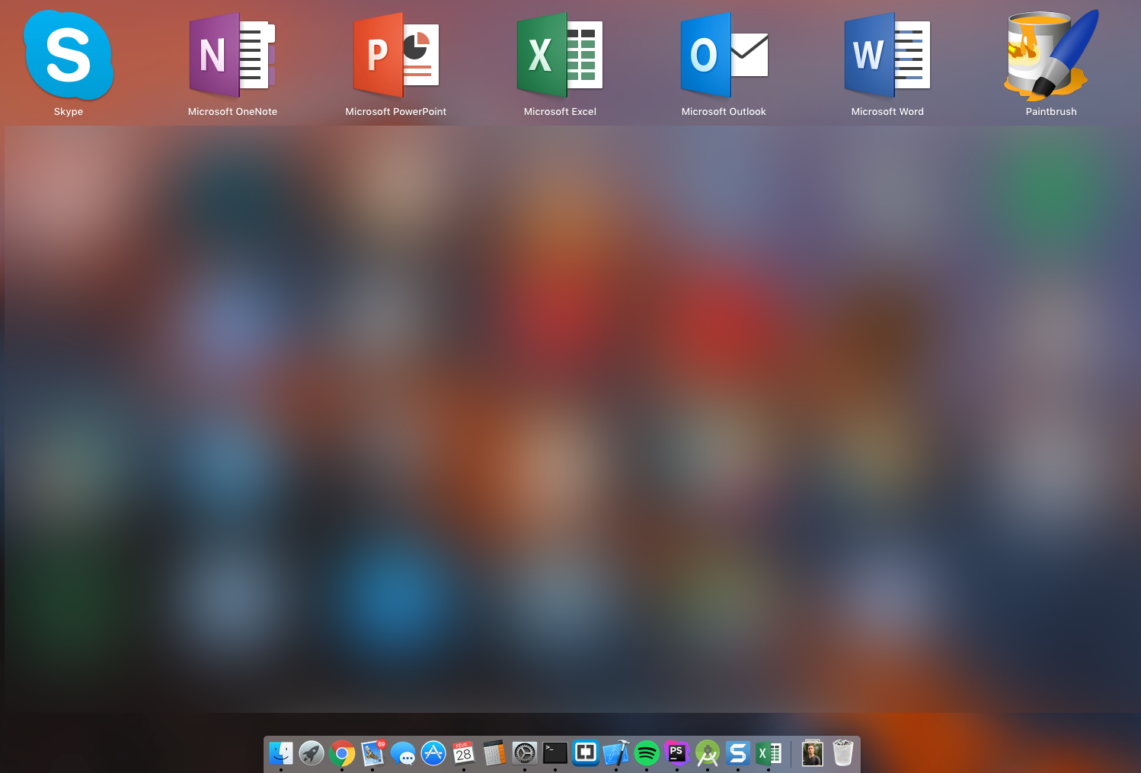1141x773 pixels.
Task: Open Google Chrome from Dock
Action: [x=342, y=753]
